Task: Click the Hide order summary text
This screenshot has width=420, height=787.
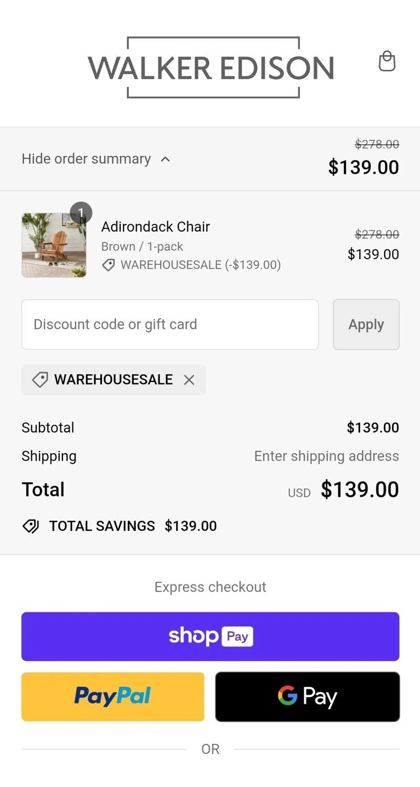Action: point(86,159)
